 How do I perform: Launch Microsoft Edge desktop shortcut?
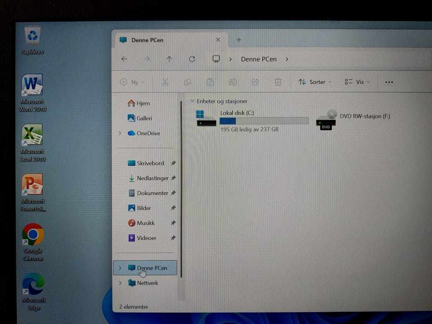pyautogui.click(x=34, y=292)
